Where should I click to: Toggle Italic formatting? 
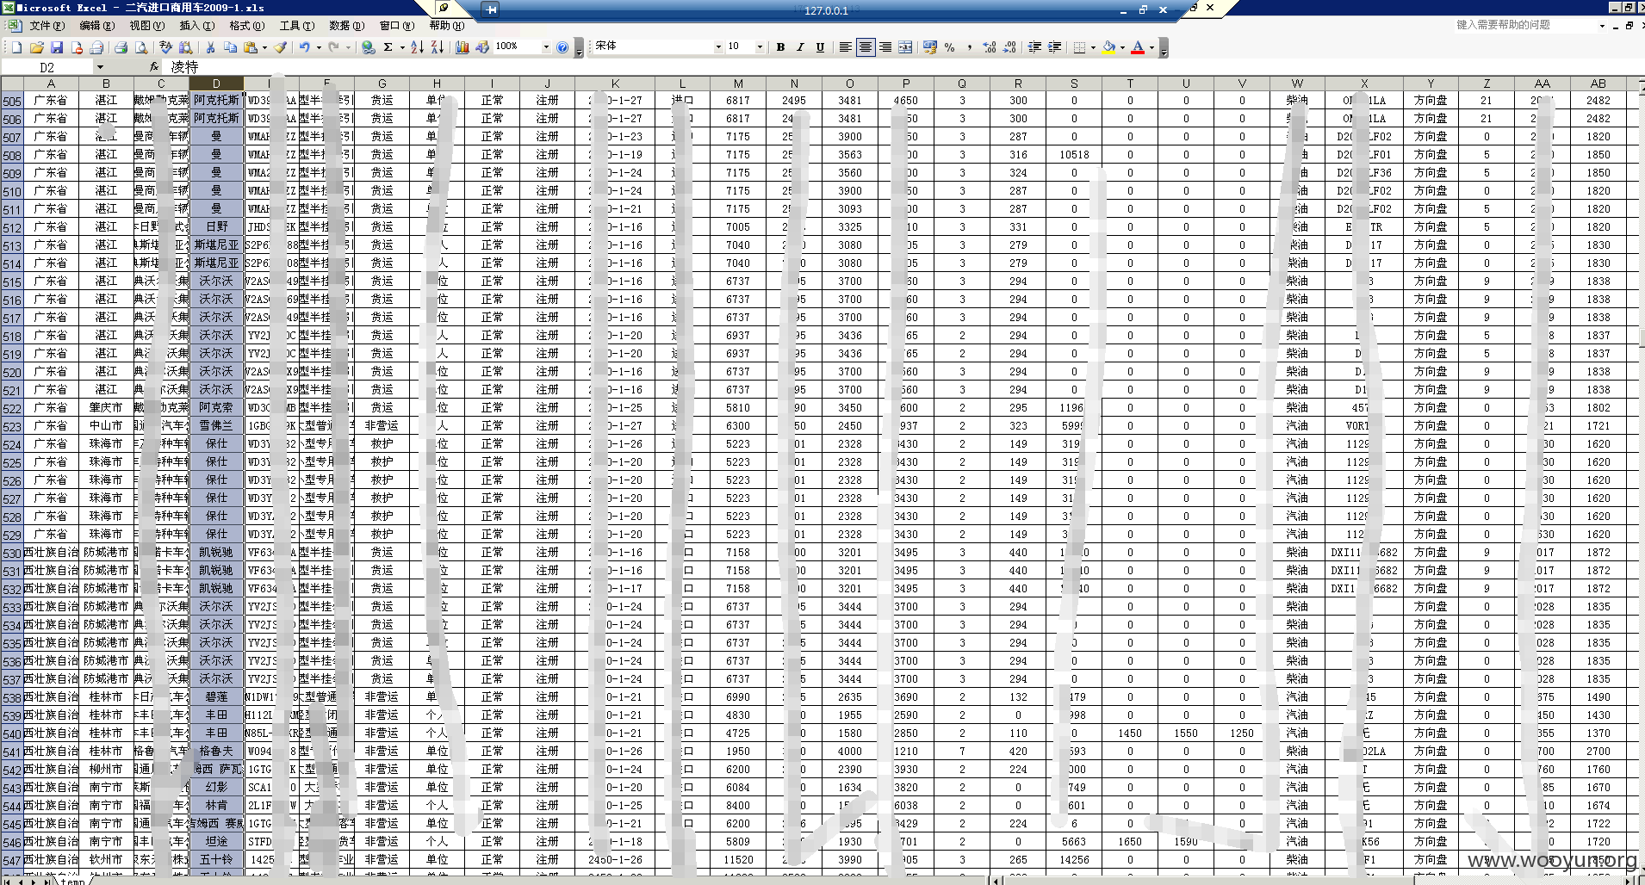(800, 47)
